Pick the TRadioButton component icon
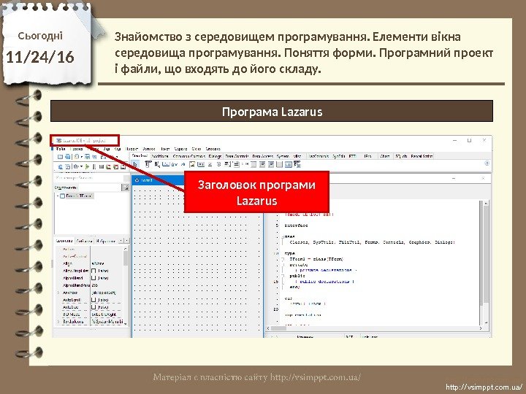The width and height of the screenshot is (526, 394). 218,164
